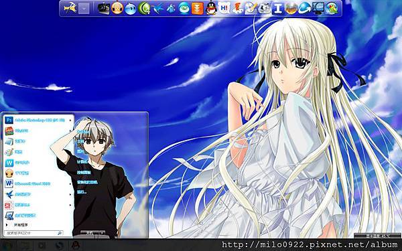Launch the green swirl number 4 icon
402x251 pixels.
[x=144, y=9]
